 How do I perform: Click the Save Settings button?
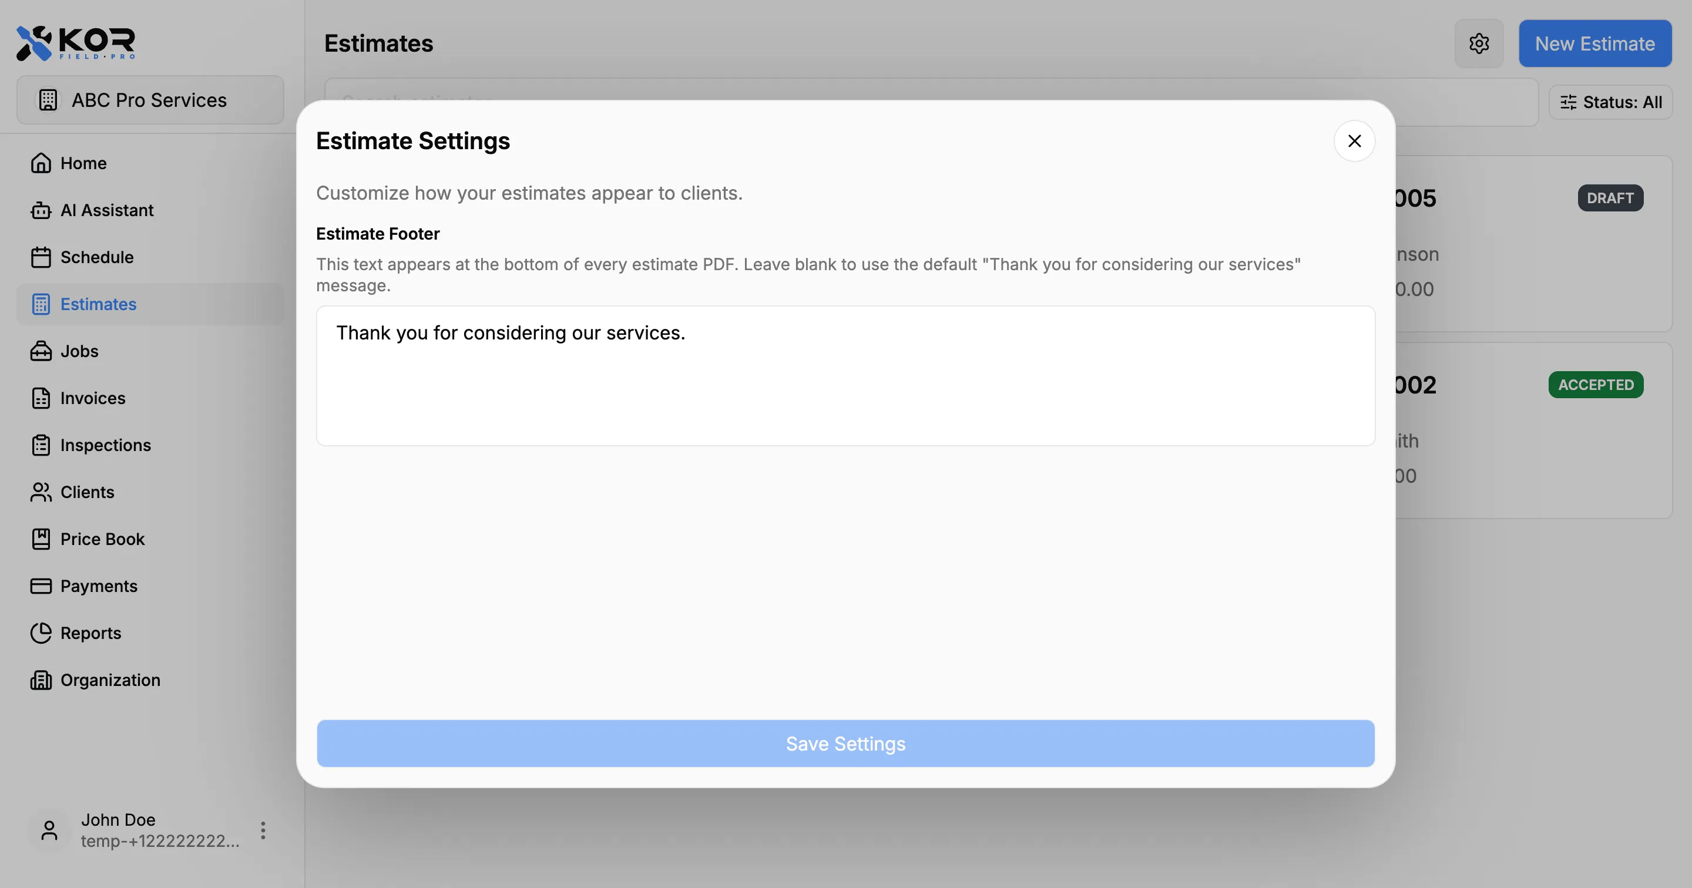845,743
